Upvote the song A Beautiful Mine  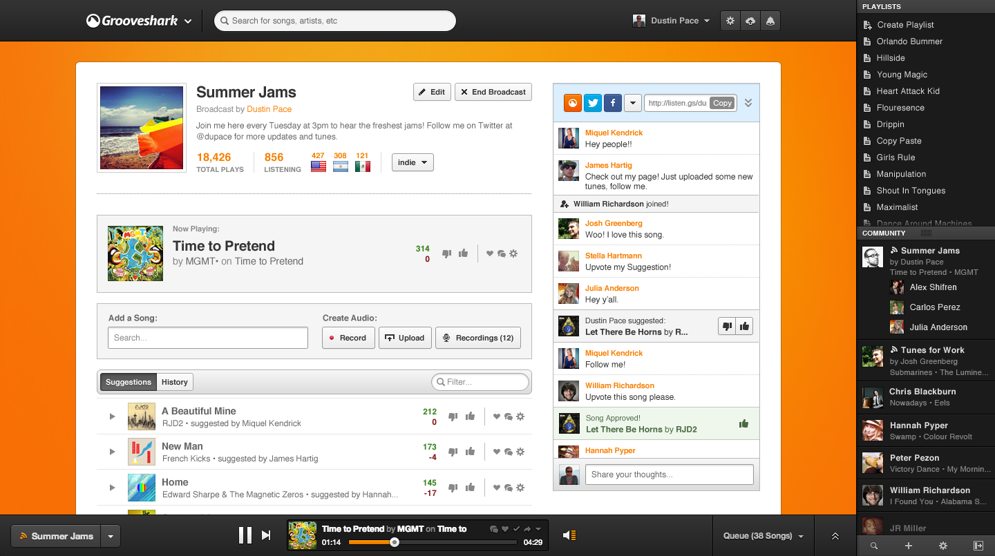(471, 416)
